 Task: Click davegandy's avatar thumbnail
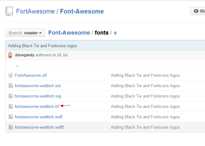tap(10, 55)
